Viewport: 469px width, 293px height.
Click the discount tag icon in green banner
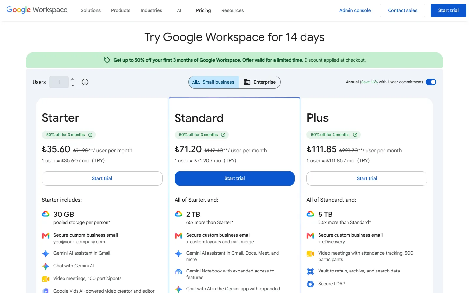(107, 60)
